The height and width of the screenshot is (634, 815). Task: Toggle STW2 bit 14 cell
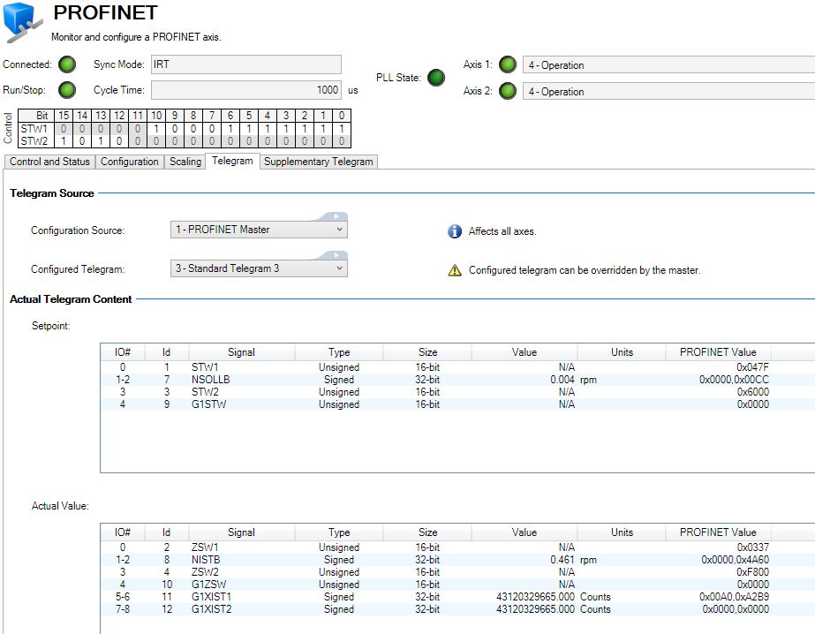[82, 140]
